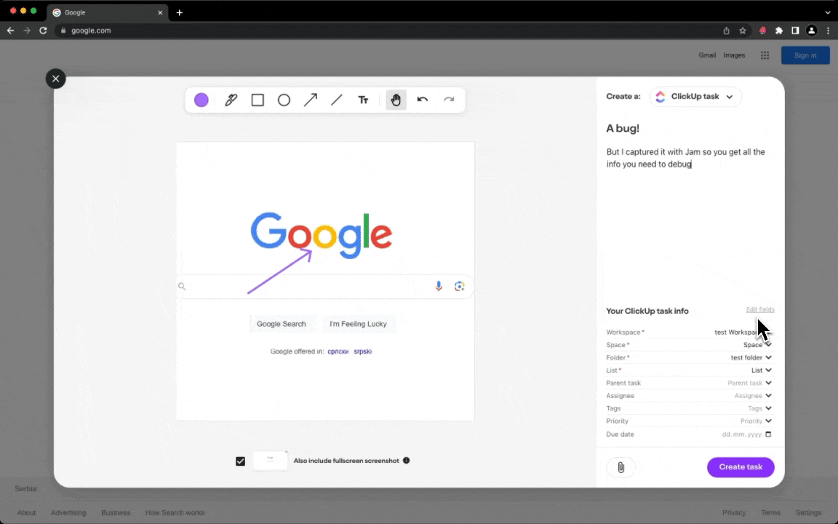Open the tab search chevron
The width and height of the screenshot is (838, 524).
(x=828, y=12)
